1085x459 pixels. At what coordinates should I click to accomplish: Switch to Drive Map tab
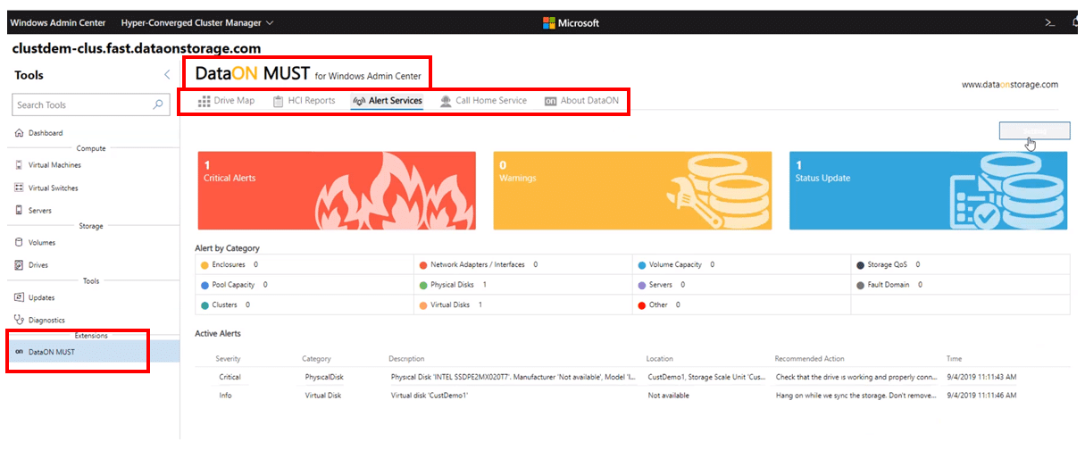tap(226, 101)
